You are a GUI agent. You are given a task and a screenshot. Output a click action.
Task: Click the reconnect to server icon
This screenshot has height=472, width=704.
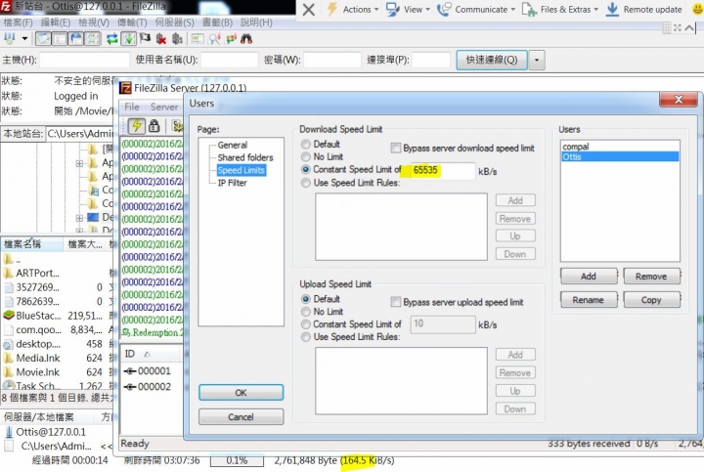(x=177, y=39)
